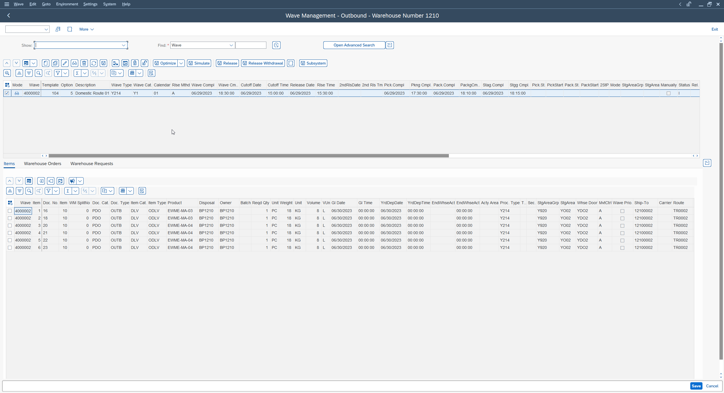Click the pencil Change mode icon

65,63
